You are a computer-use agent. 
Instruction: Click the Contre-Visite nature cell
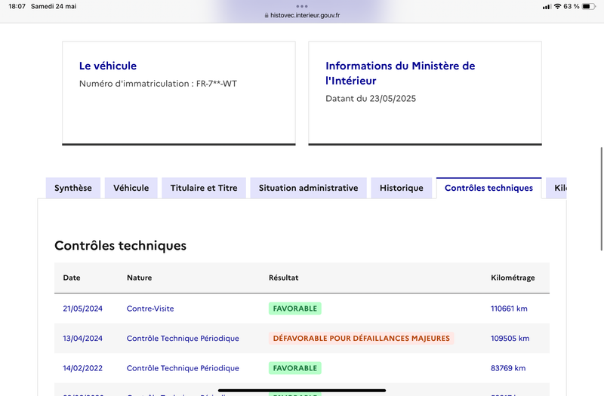pyautogui.click(x=150, y=309)
